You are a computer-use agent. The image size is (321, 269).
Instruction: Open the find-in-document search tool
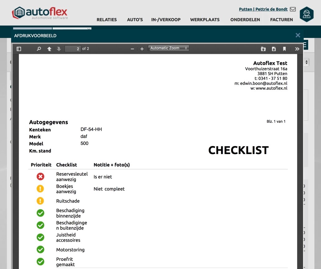coord(39,49)
